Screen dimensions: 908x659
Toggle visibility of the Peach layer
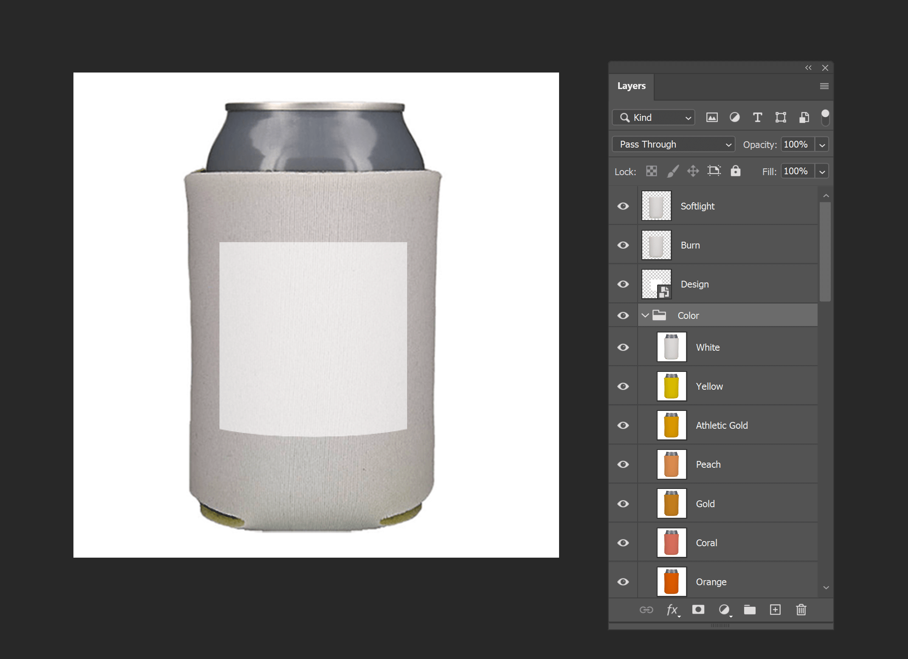[x=623, y=464]
